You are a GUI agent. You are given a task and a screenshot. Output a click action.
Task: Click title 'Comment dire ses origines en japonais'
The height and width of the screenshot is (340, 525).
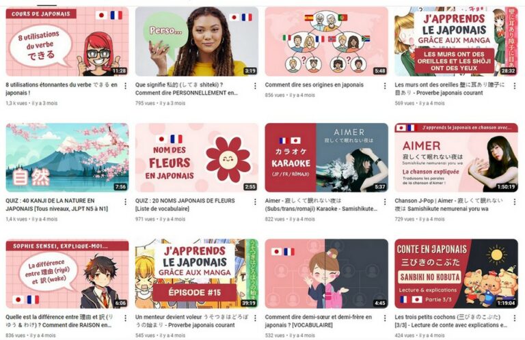[314, 85]
